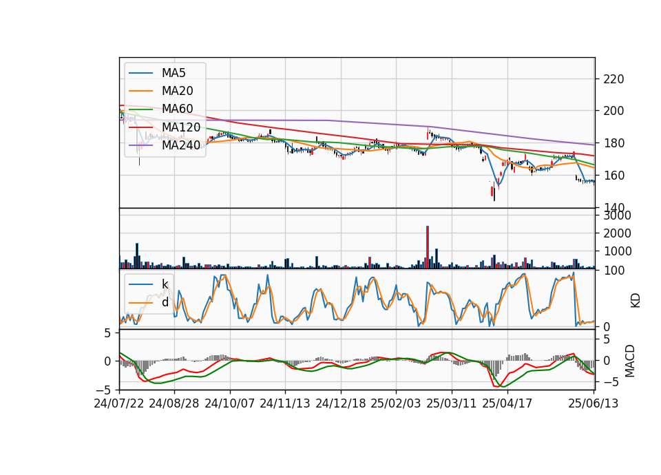Click the 3000 volume axis label
Viewport: 661px width, 475px height.
coord(617,215)
